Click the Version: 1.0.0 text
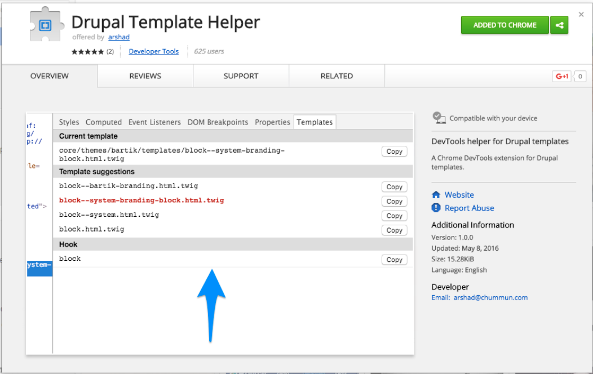This screenshot has width=593, height=374. click(x=452, y=238)
